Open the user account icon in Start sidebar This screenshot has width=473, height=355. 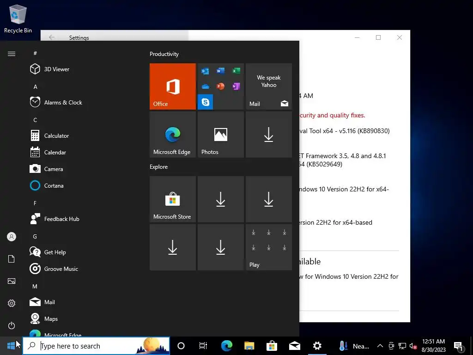point(12,237)
